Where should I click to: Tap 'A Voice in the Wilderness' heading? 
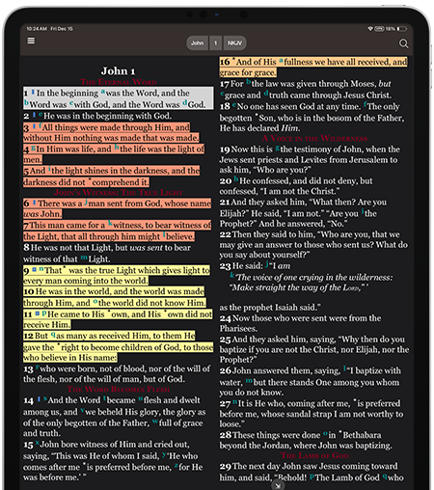click(x=314, y=139)
